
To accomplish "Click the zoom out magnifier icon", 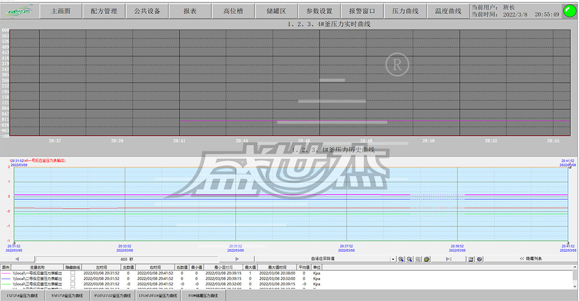I will click(409, 259).
